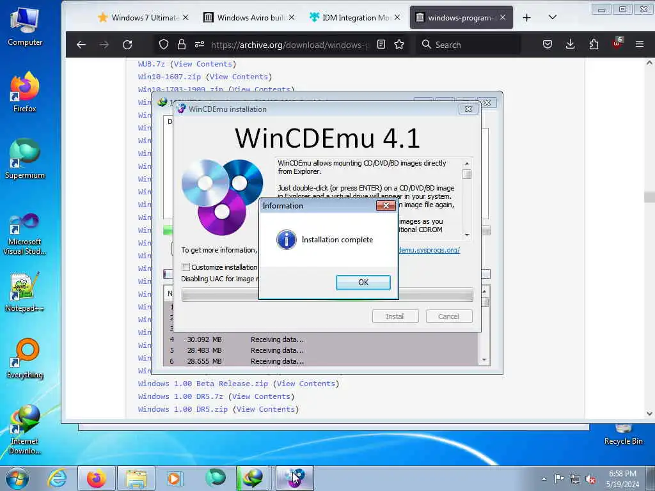Viewport: 655px width, 491px height.
Task: Switch to the IDM Integration Module tab
Action: point(354,17)
